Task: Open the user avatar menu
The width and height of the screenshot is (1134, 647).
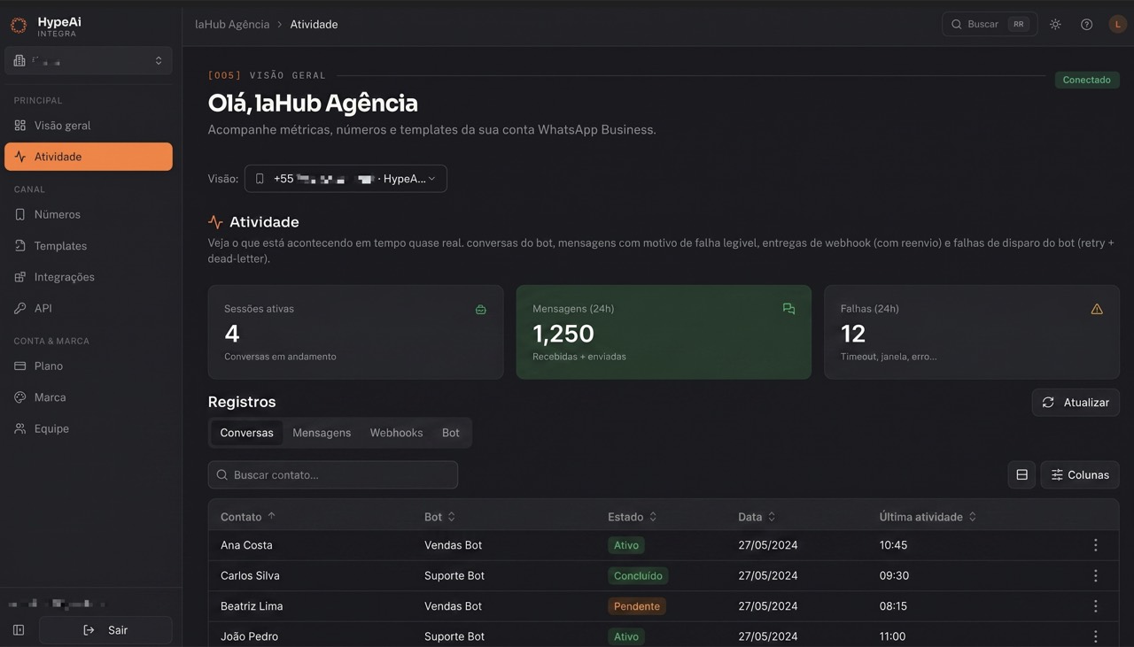Action: tap(1118, 25)
